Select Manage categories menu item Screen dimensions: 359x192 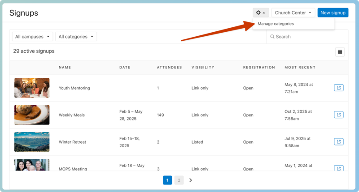click(276, 24)
